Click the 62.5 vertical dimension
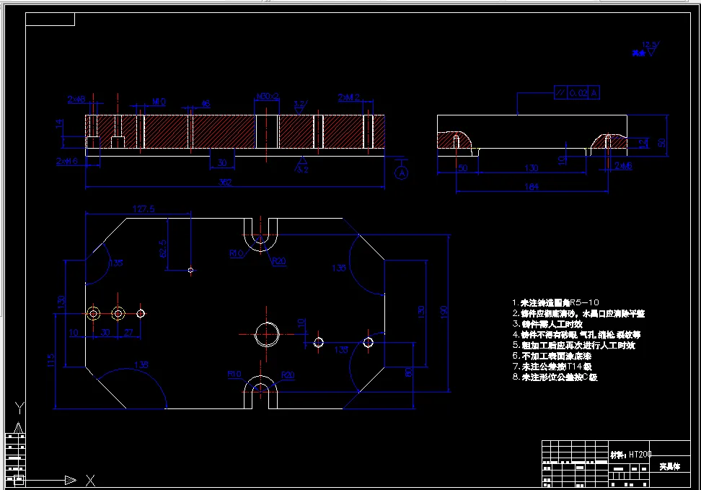 [x=162, y=249]
